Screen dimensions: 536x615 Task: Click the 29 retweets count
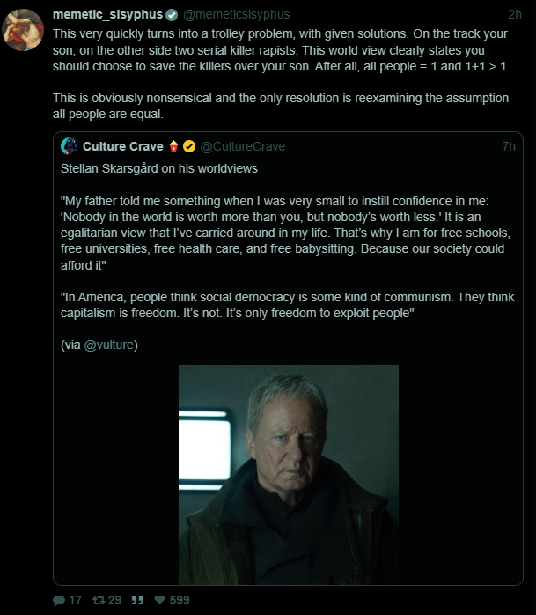(x=114, y=600)
